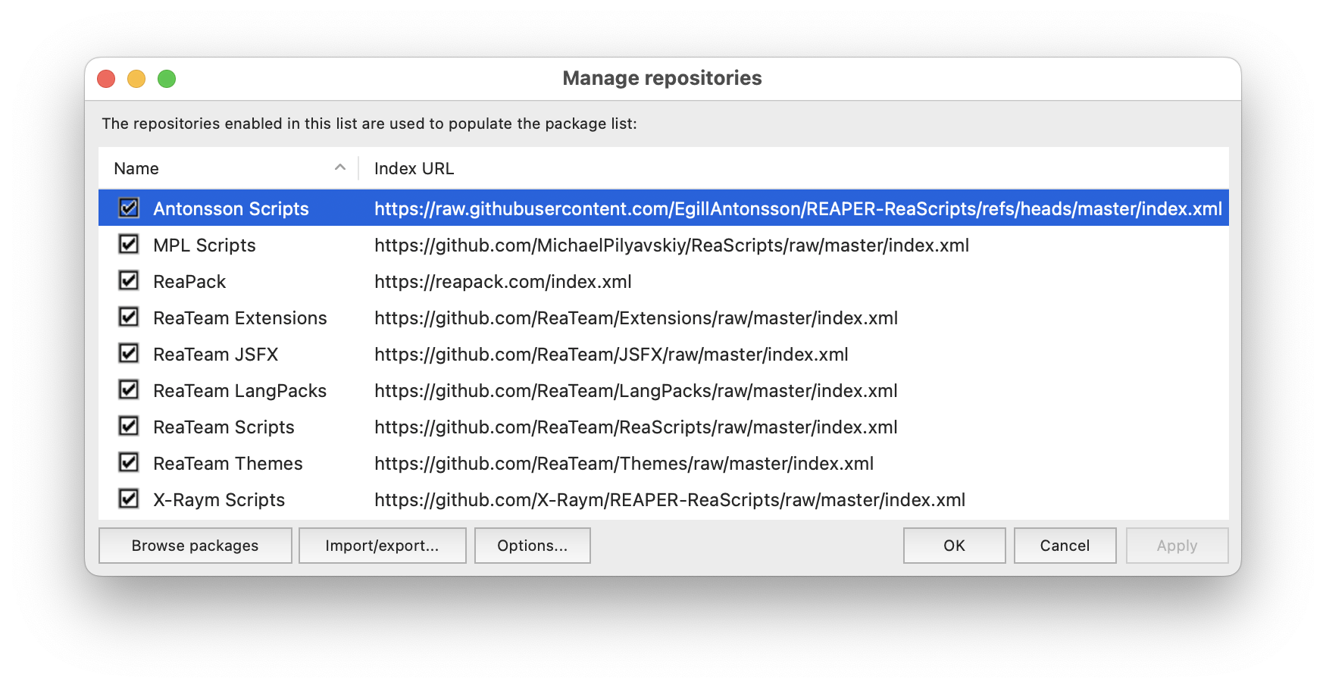Viewport: 1326px width, 688px height.
Task: Toggle the ReaTeam LangPacks checkbox
Action: [129, 389]
